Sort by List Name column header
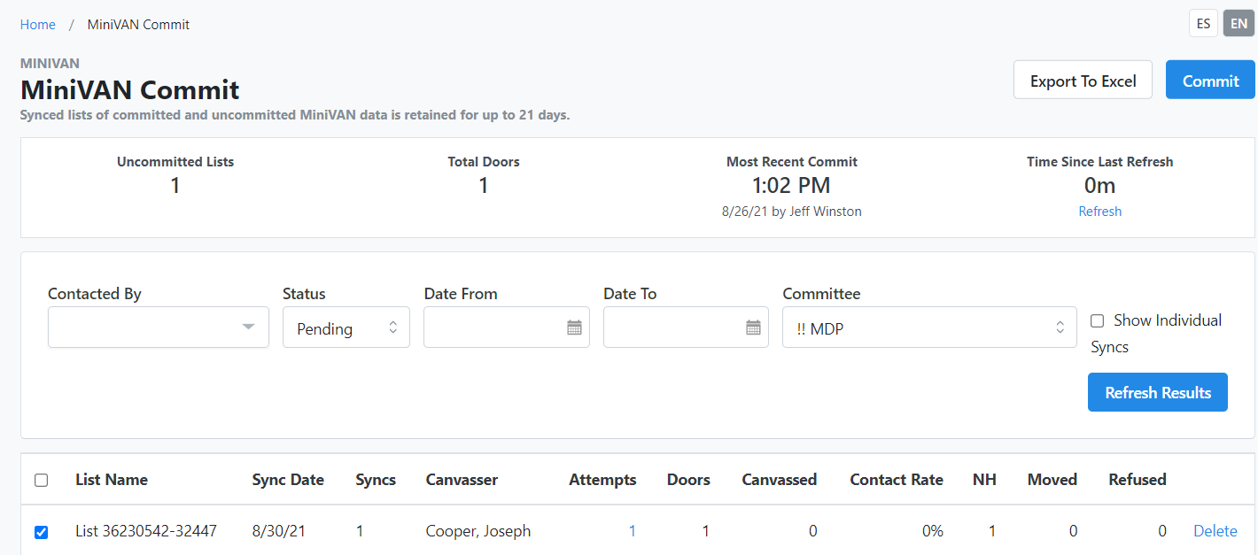The width and height of the screenshot is (1258, 555). (112, 480)
